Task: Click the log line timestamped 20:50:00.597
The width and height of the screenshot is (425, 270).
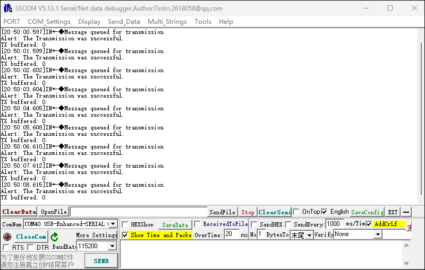Action: (x=82, y=32)
